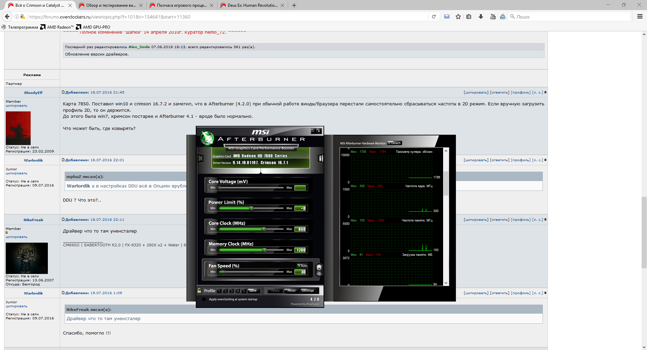
Task: Open the browser hamburger menu
Action: click(x=640, y=16)
